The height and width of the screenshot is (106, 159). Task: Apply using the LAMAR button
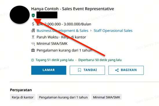point(49,70)
